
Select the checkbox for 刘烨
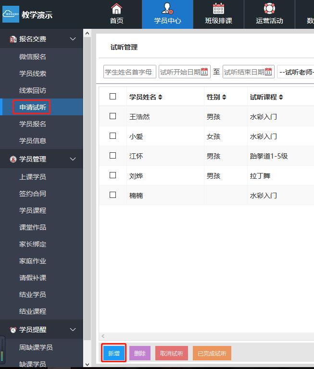113,175
